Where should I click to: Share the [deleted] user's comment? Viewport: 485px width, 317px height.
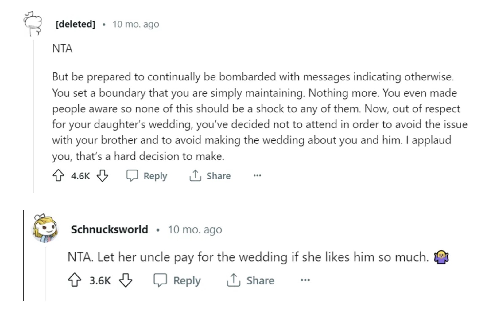pos(210,176)
